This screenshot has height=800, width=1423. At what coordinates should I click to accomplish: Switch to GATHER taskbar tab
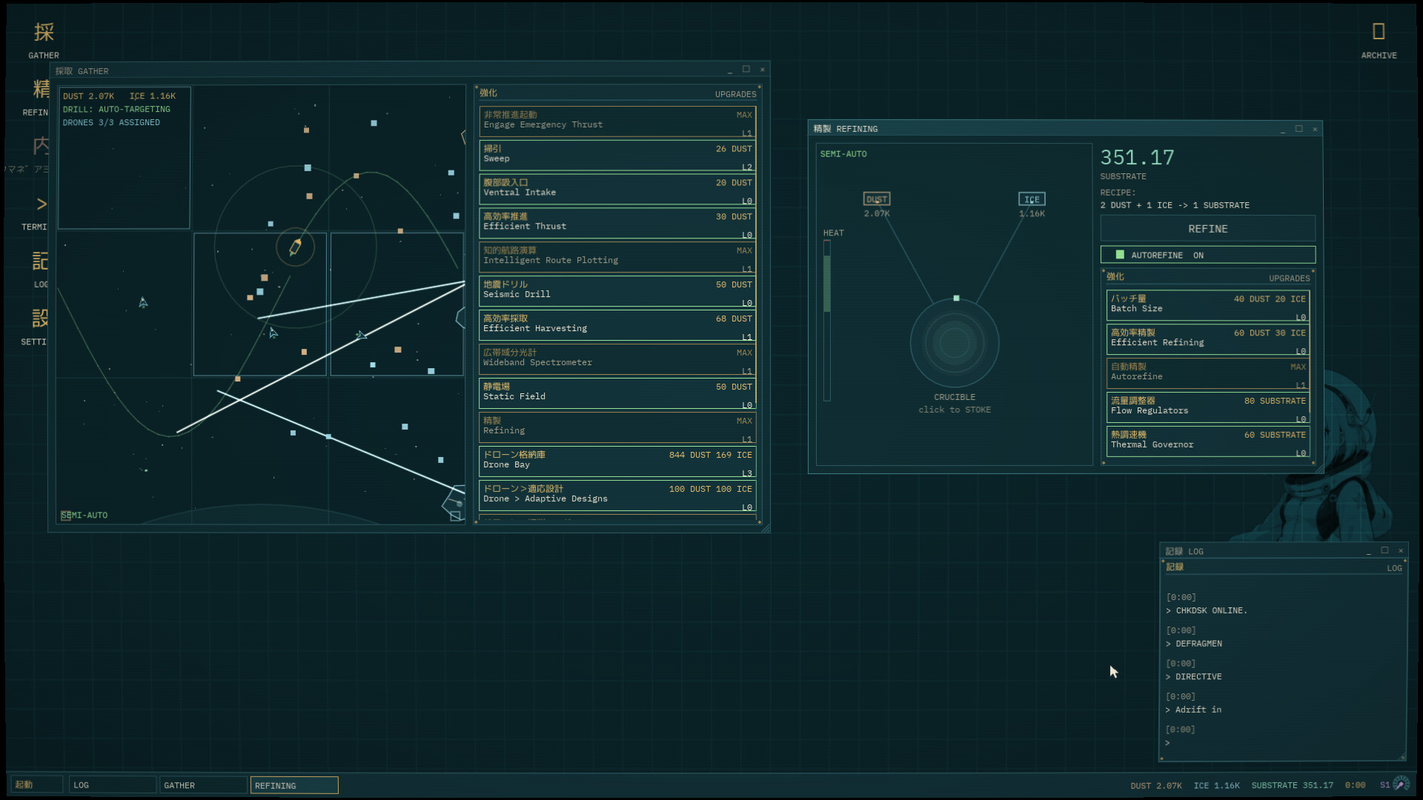[x=203, y=785]
